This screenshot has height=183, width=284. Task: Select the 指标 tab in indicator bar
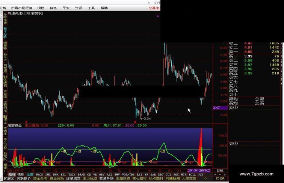(x=12, y=174)
